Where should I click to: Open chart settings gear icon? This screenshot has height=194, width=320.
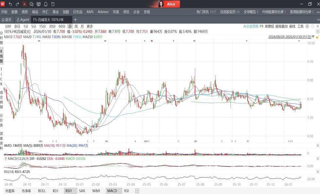pos(307,26)
